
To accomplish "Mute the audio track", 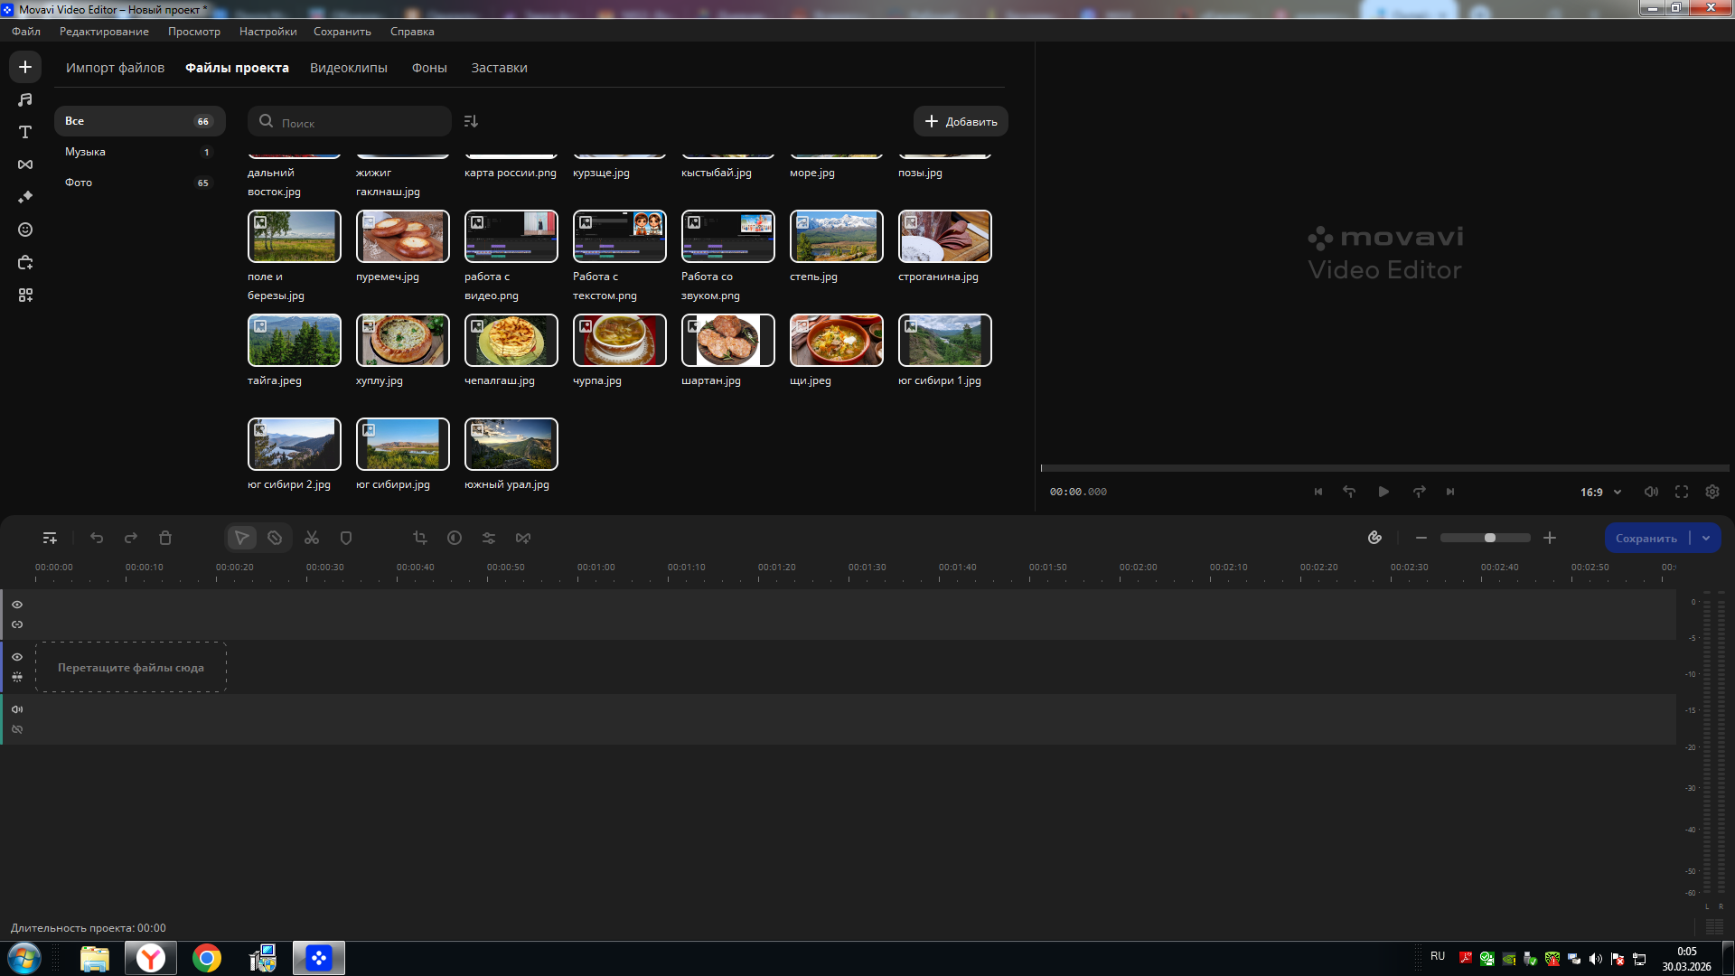I will [x=17, y=709].
